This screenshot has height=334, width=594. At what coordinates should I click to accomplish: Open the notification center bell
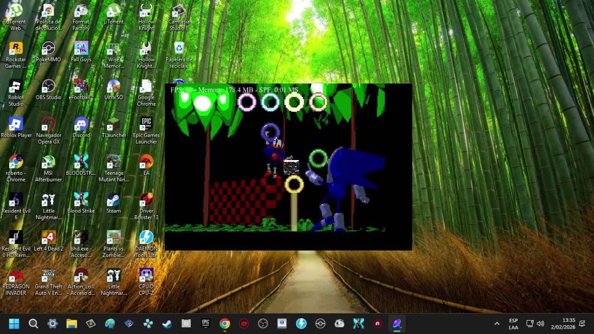pos(582,323)
